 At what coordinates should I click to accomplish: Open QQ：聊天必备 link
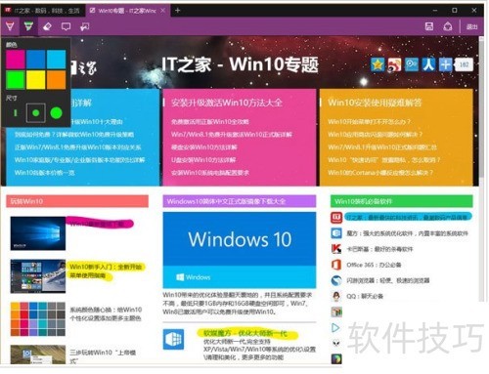[x=365, y=296]
